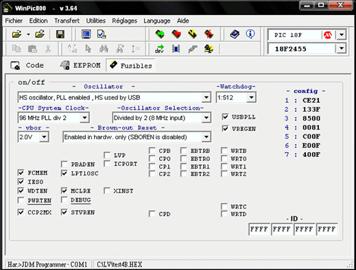Click red arrow program chip icon
356x270 pixels.
[176, 34]
